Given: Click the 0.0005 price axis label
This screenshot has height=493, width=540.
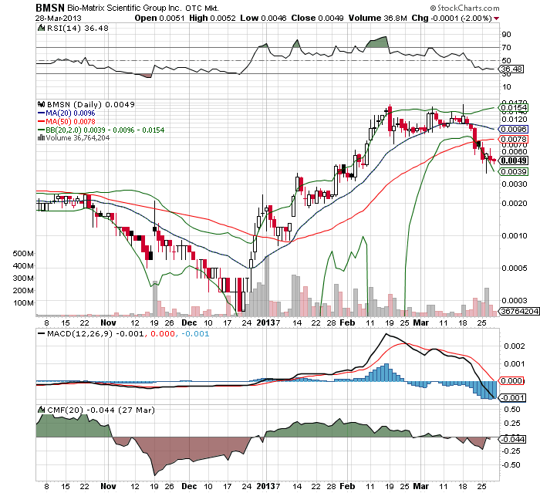Looking at the screenshot, I should tap(515, 268).
